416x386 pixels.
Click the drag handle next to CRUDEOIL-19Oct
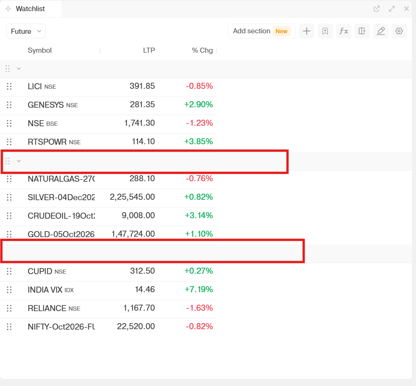[x=9, y=216]
